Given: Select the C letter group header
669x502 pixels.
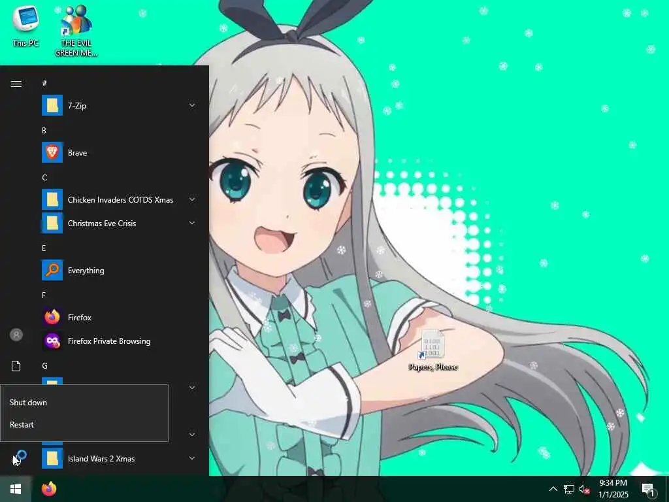Looking at the screenshot, I should [44, 178].
